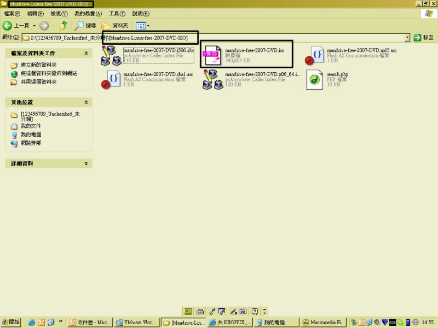
Task: Select the md5.asc file icon
Action: point(314,56)
